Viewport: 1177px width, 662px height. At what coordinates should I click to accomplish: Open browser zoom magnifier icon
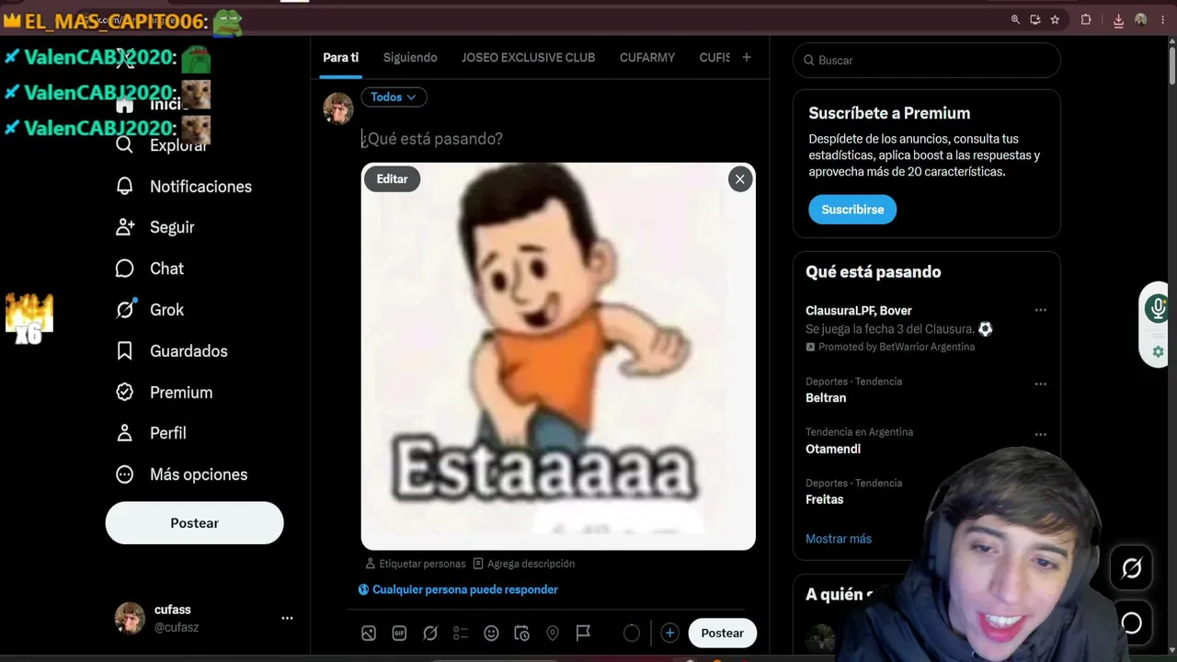point(1015,19)
